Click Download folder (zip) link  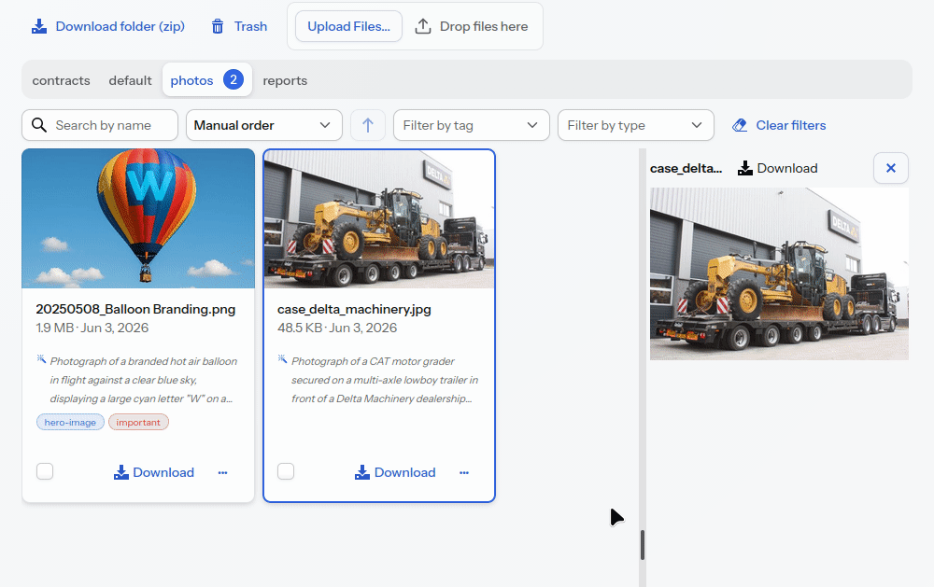tap(107, 26)
